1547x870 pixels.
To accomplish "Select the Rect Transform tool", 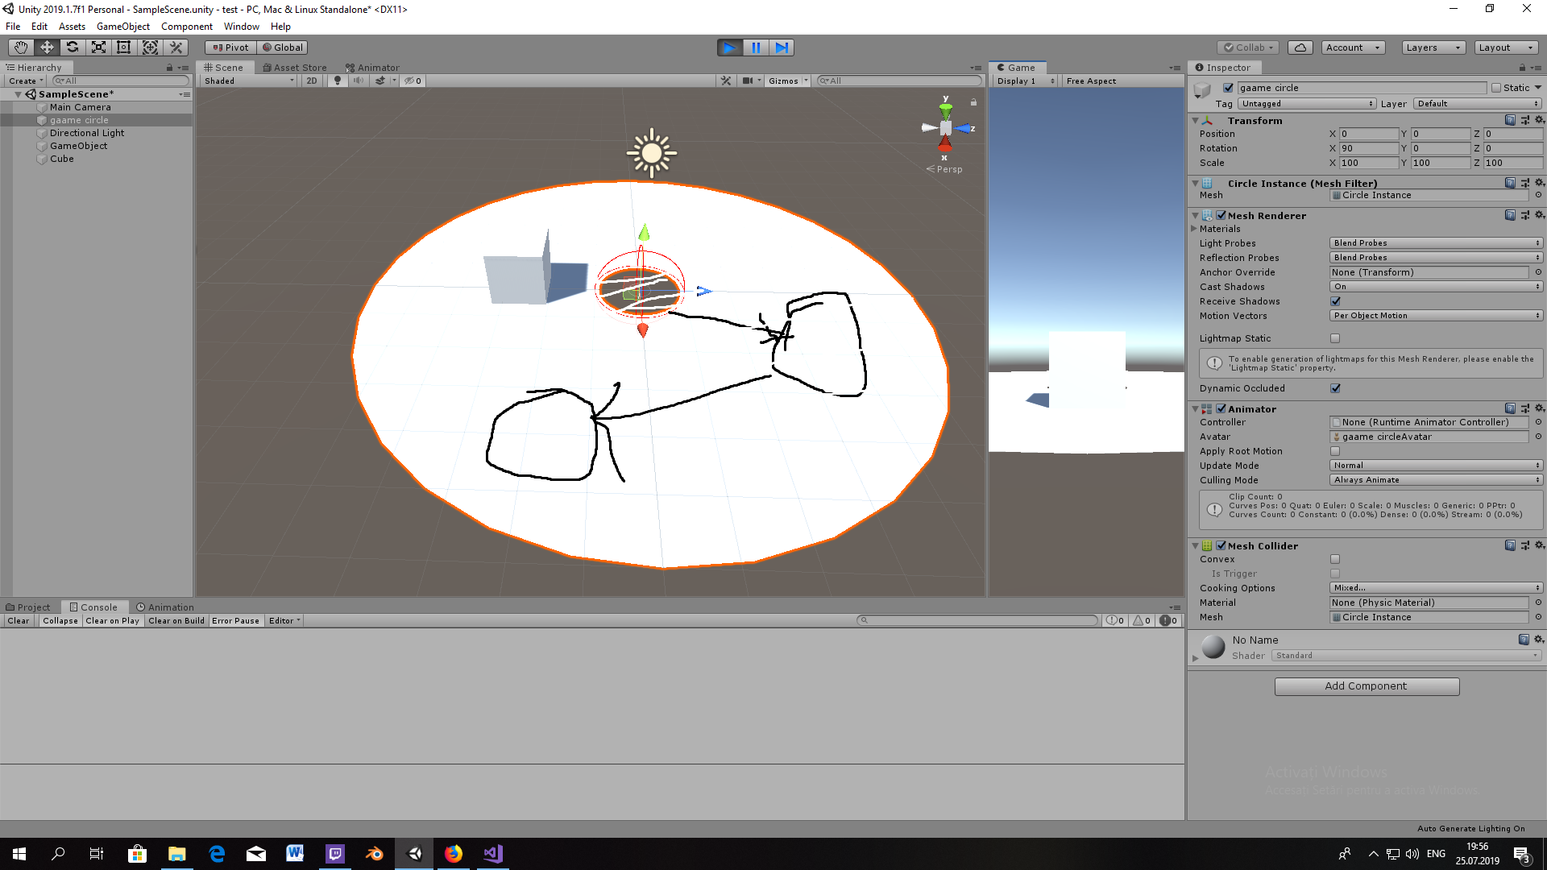I will tap(124, 48).
